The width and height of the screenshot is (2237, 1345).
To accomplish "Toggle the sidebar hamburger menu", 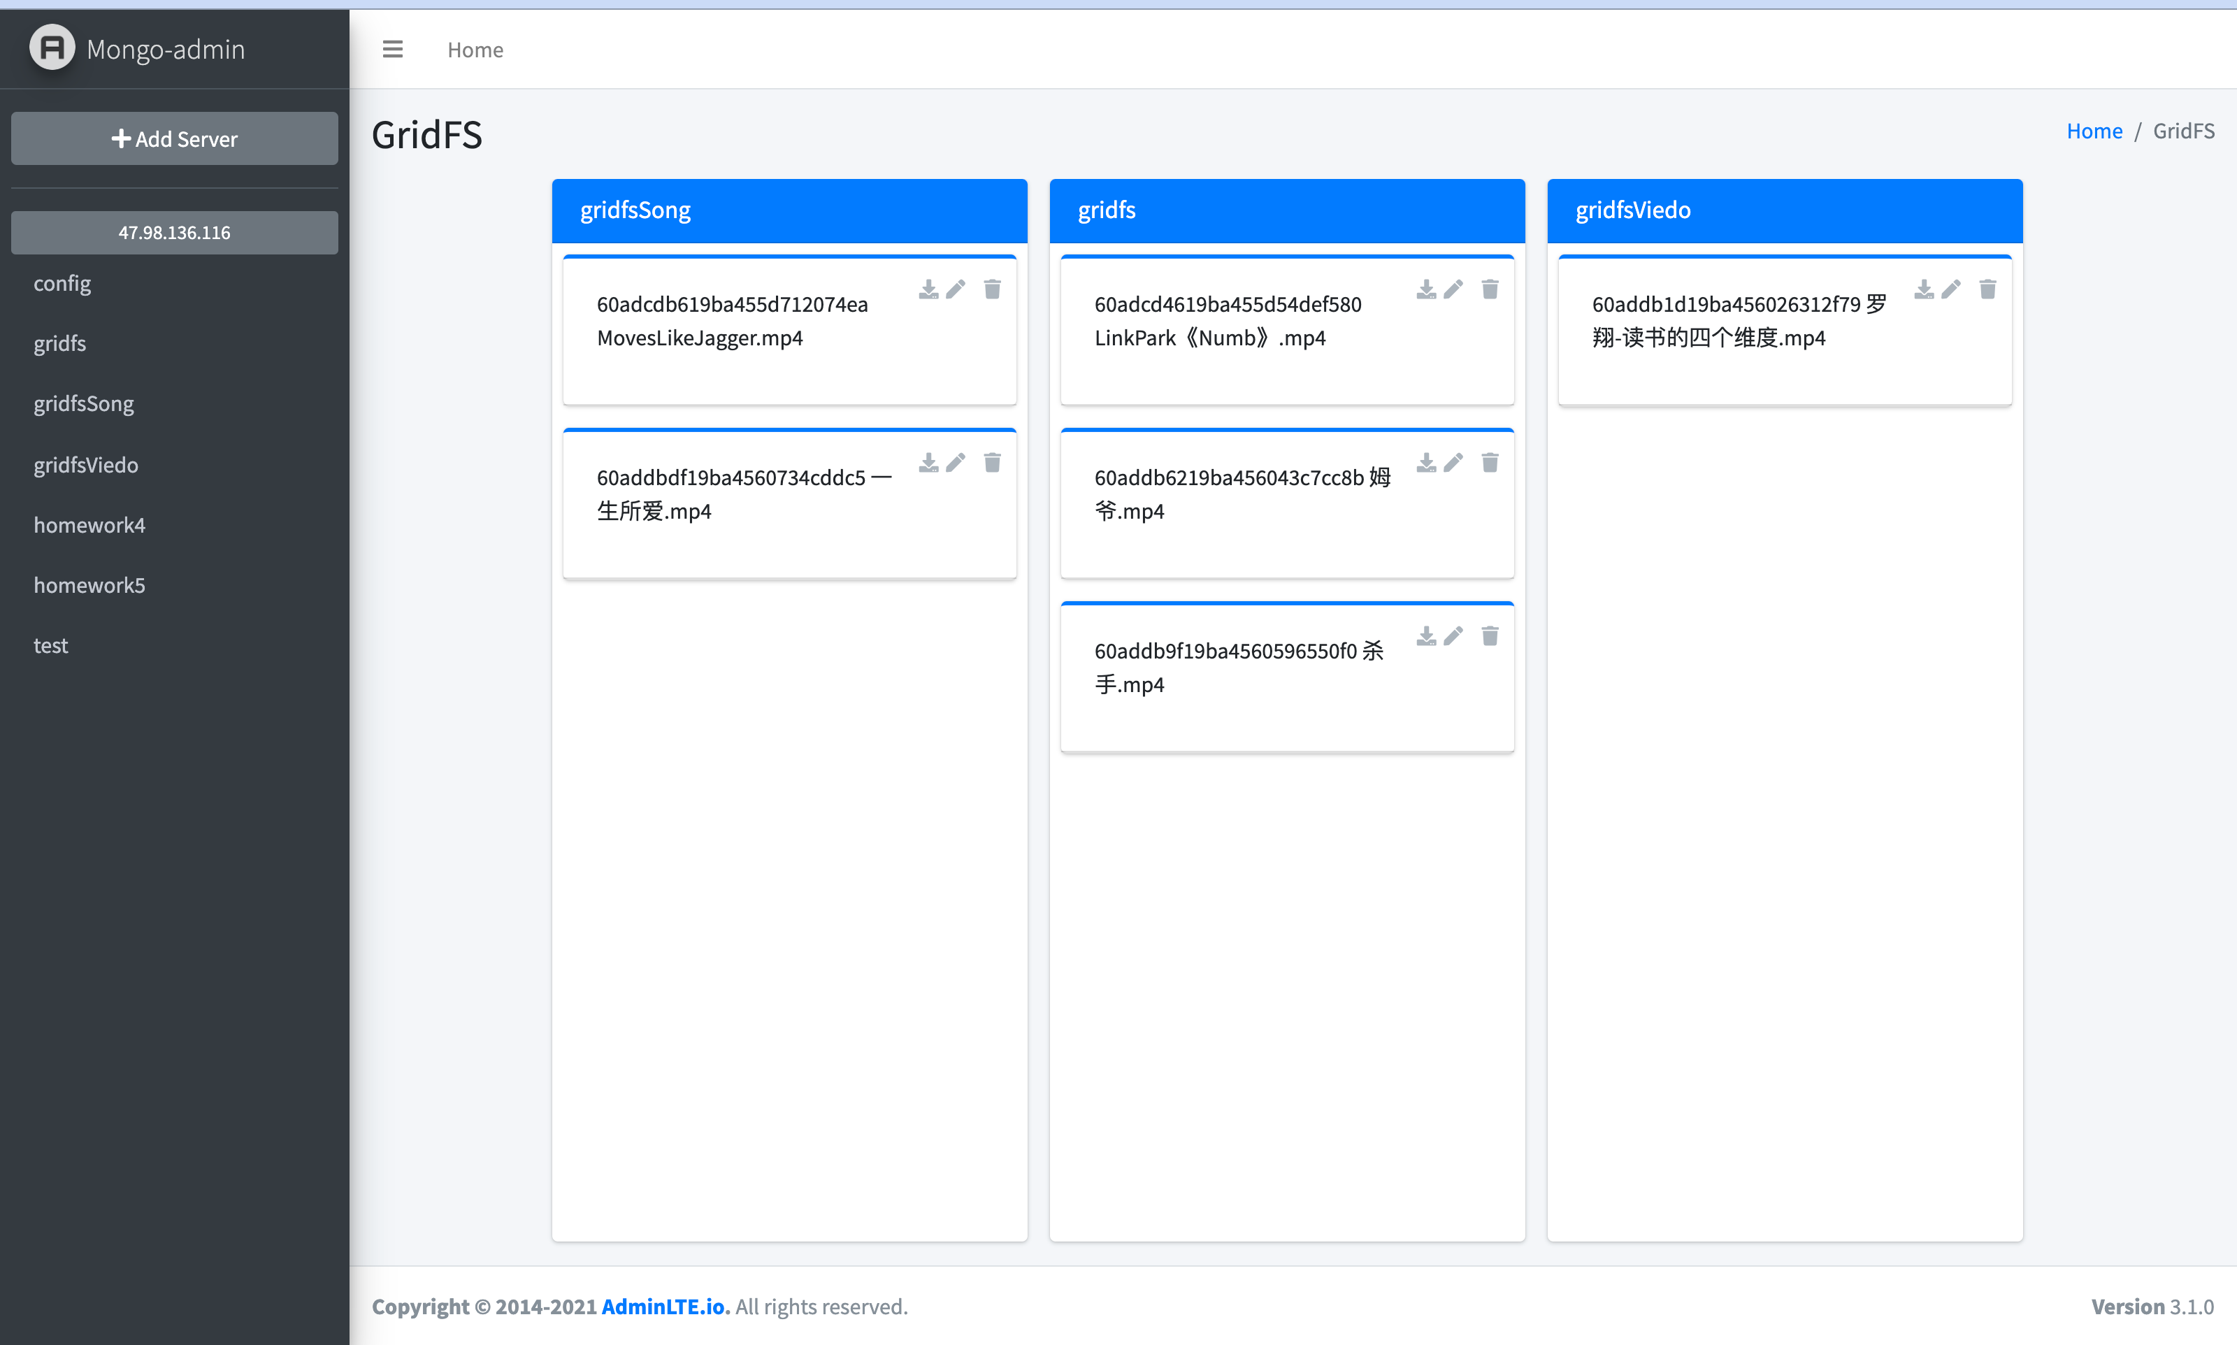I will tap(392, 49).
